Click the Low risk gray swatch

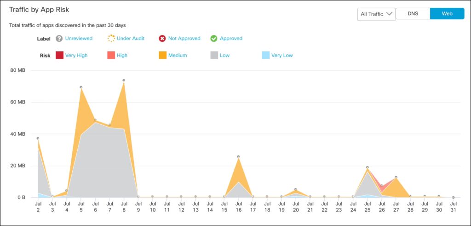click(x=214, y=55)
